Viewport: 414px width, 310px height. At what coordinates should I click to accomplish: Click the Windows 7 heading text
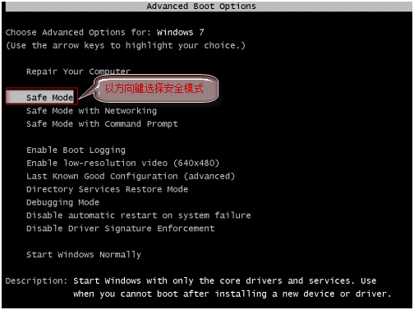pos(181,33)
